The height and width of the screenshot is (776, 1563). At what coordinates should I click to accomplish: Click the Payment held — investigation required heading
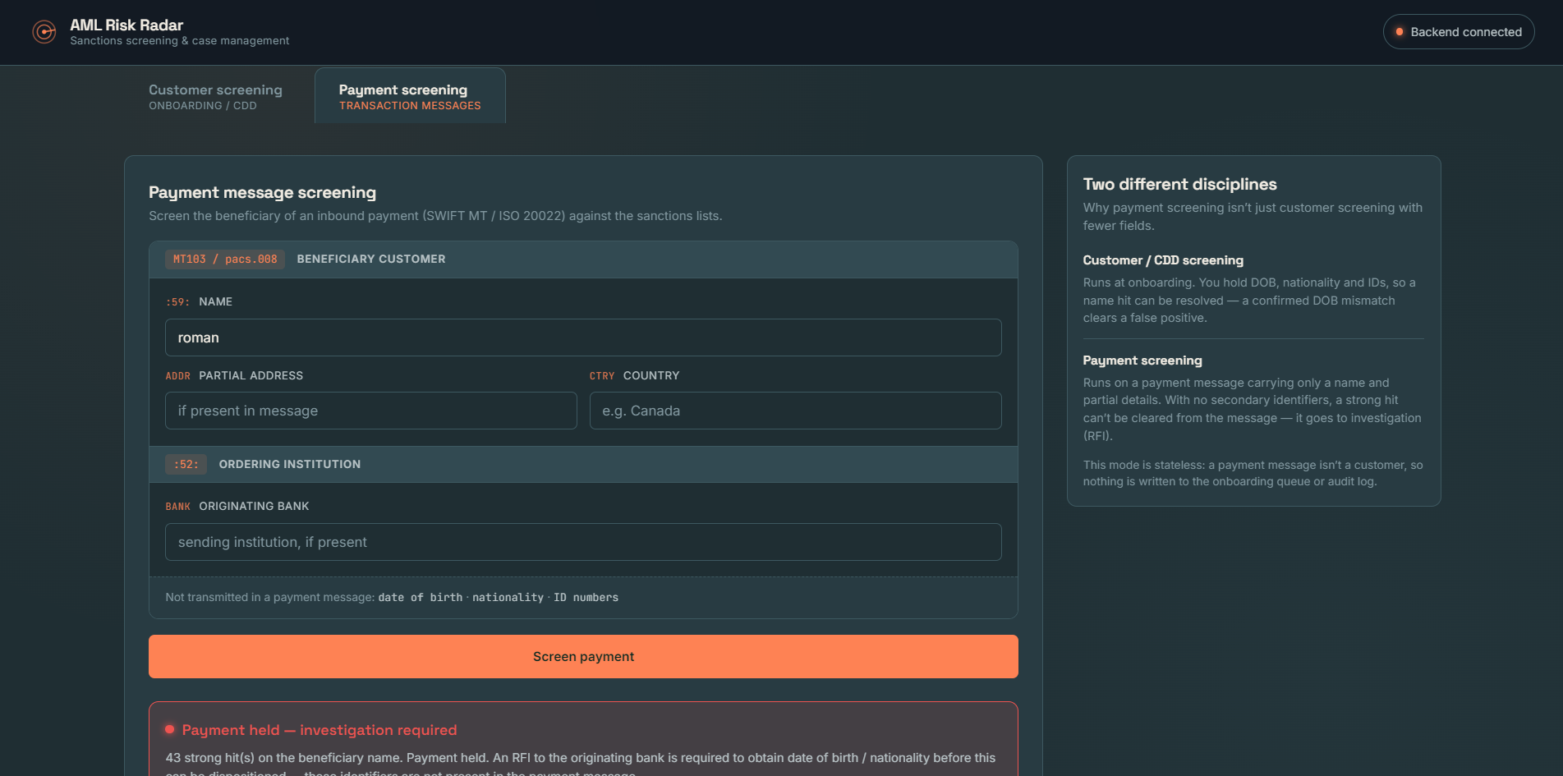click(319, 730)
